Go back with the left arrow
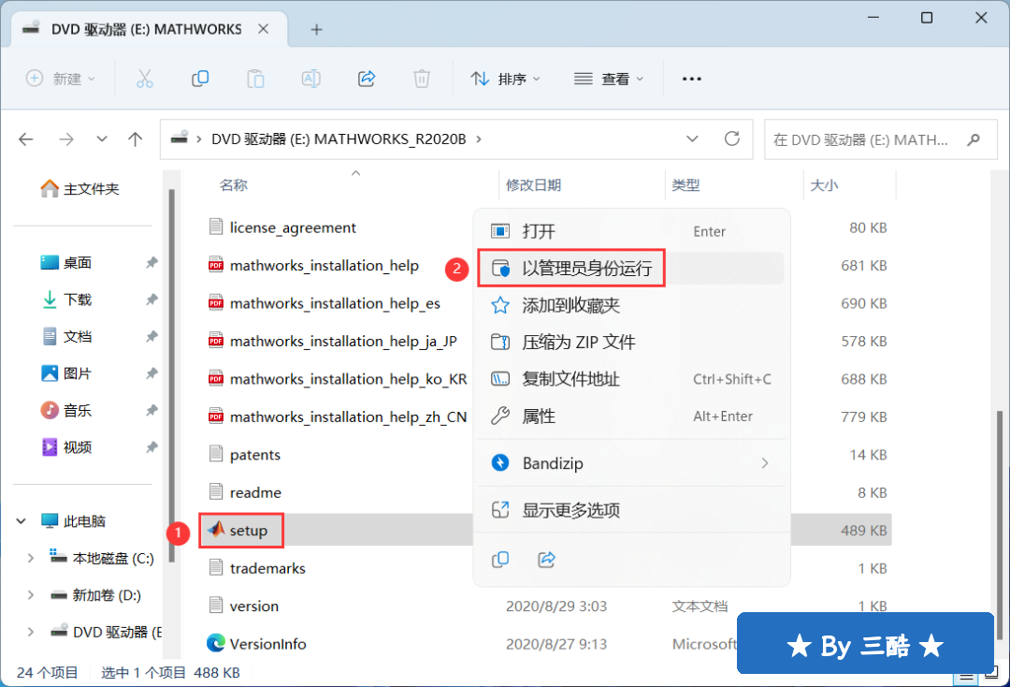Image resolution: width=1010 pixels, height=687 pixels. [x=26, y=139]
